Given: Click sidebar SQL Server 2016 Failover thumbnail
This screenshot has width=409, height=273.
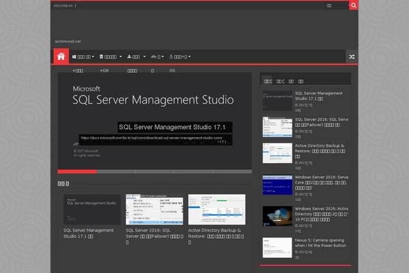Looking at the screenshot, I should click(277, 127).
